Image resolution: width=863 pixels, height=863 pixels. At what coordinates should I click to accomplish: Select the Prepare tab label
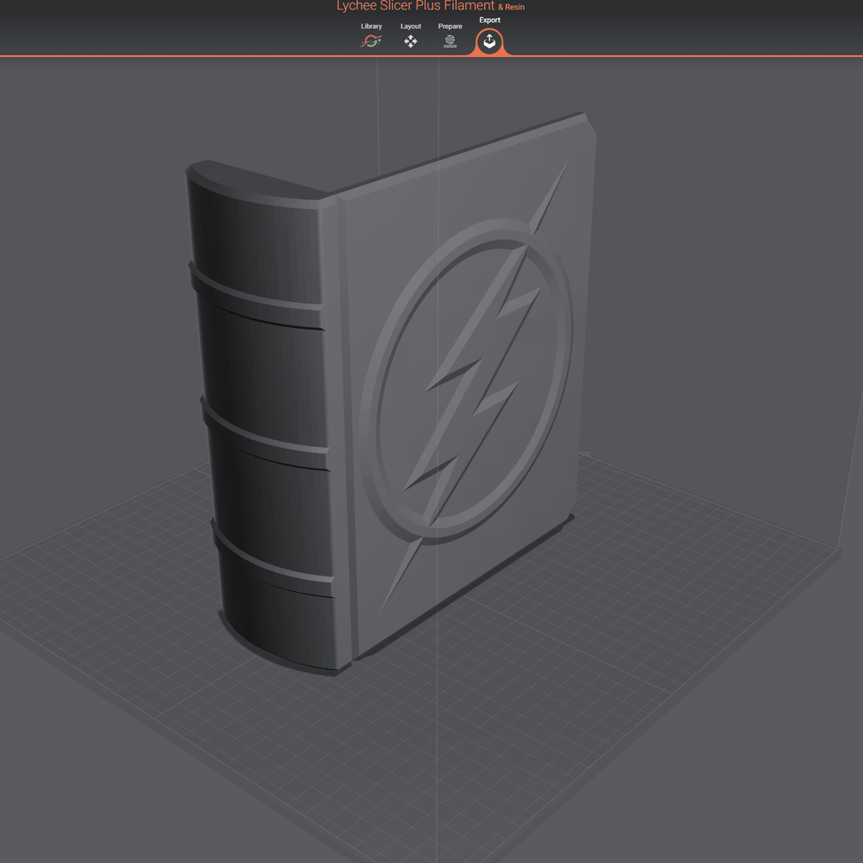pos(450,26)
